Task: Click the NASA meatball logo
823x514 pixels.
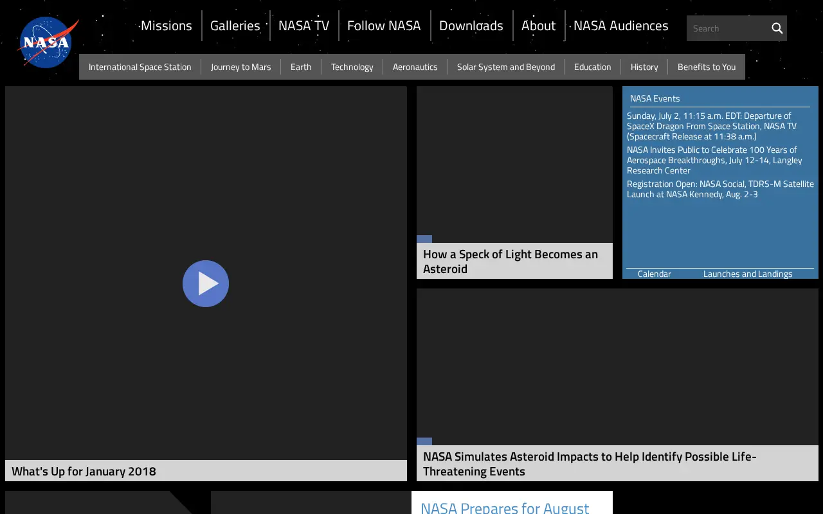Action: click(48, 42)
